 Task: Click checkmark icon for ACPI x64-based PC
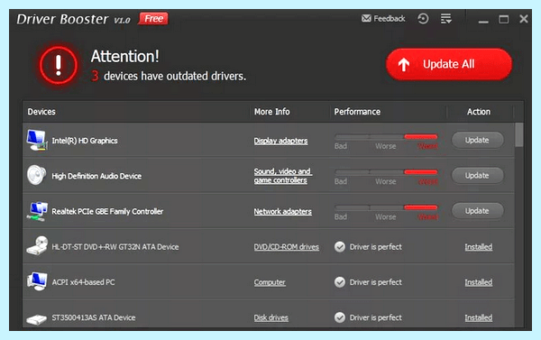[x=340, y=282]
